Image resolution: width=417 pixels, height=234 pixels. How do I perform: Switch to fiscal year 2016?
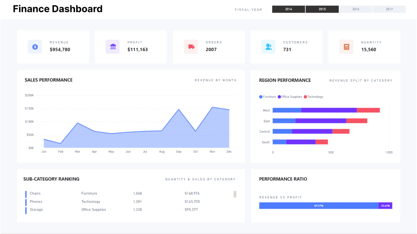coord(356,8)
